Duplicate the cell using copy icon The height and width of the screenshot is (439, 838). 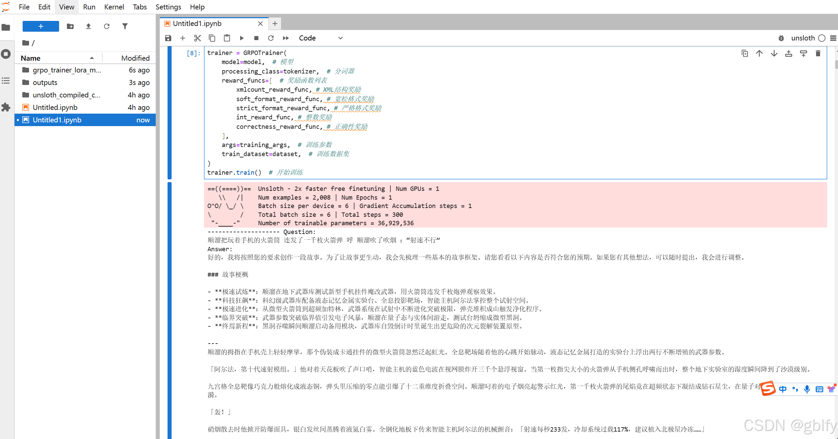pyautogui.click(x=744, y=53)
